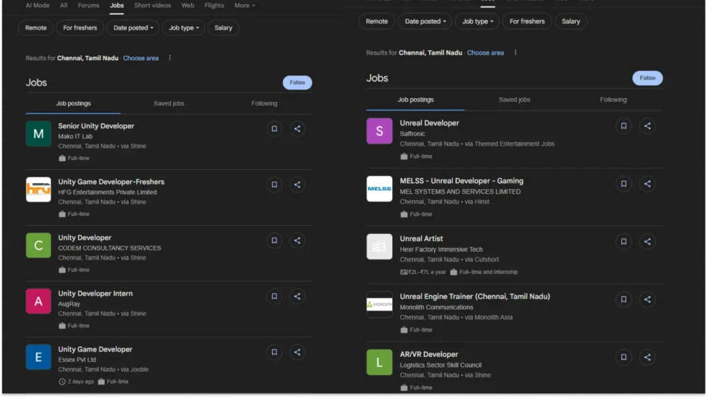The height and width of the screenshot is (397, 707).
Task: Open Senior Unity Developer job title
Action: pos(96,126)
